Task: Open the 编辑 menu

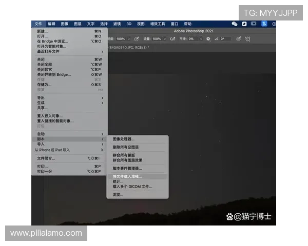Action: [x=51, y=24]
